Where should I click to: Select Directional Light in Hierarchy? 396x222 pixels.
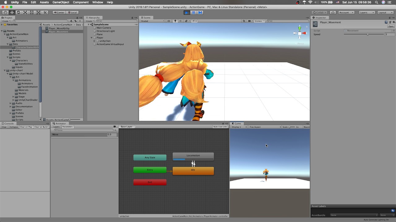pyautogui.click(x=105, y=31)
